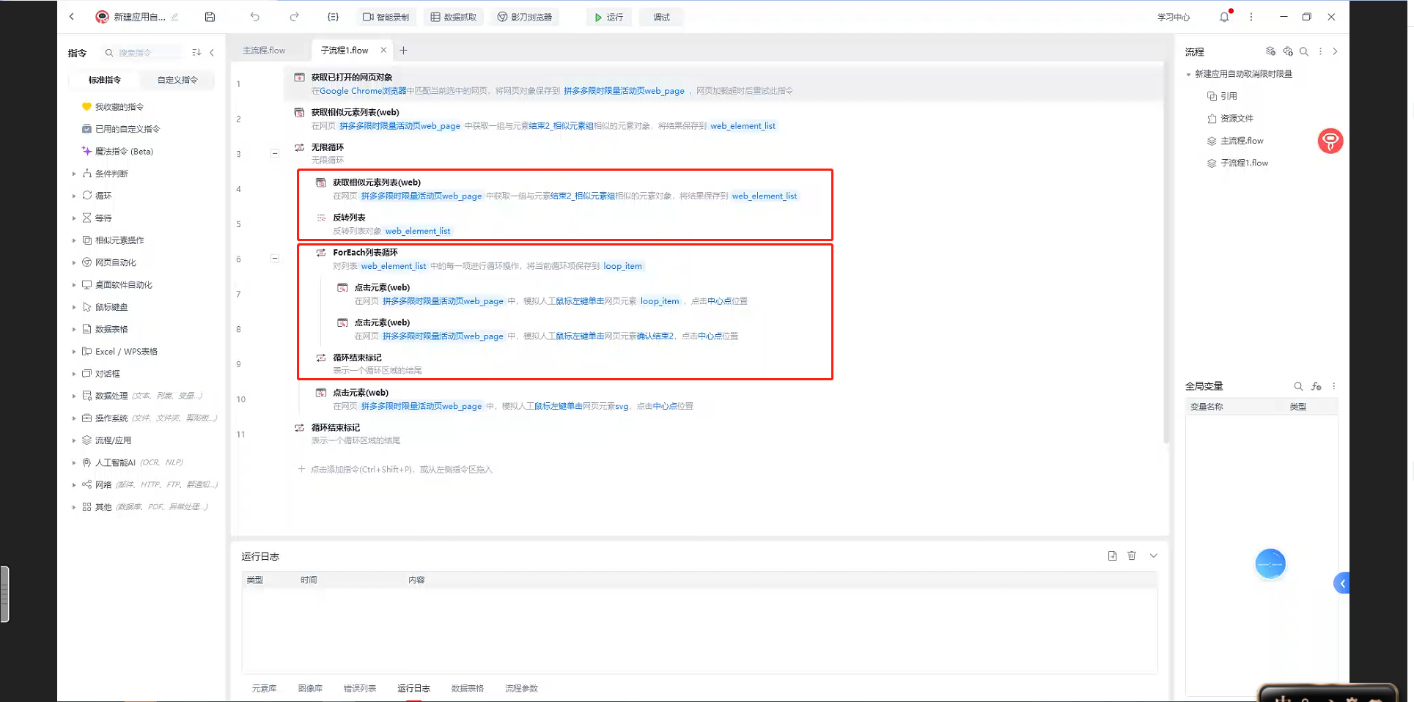
Task: Click the 网络 category icon
Action: 86,484
